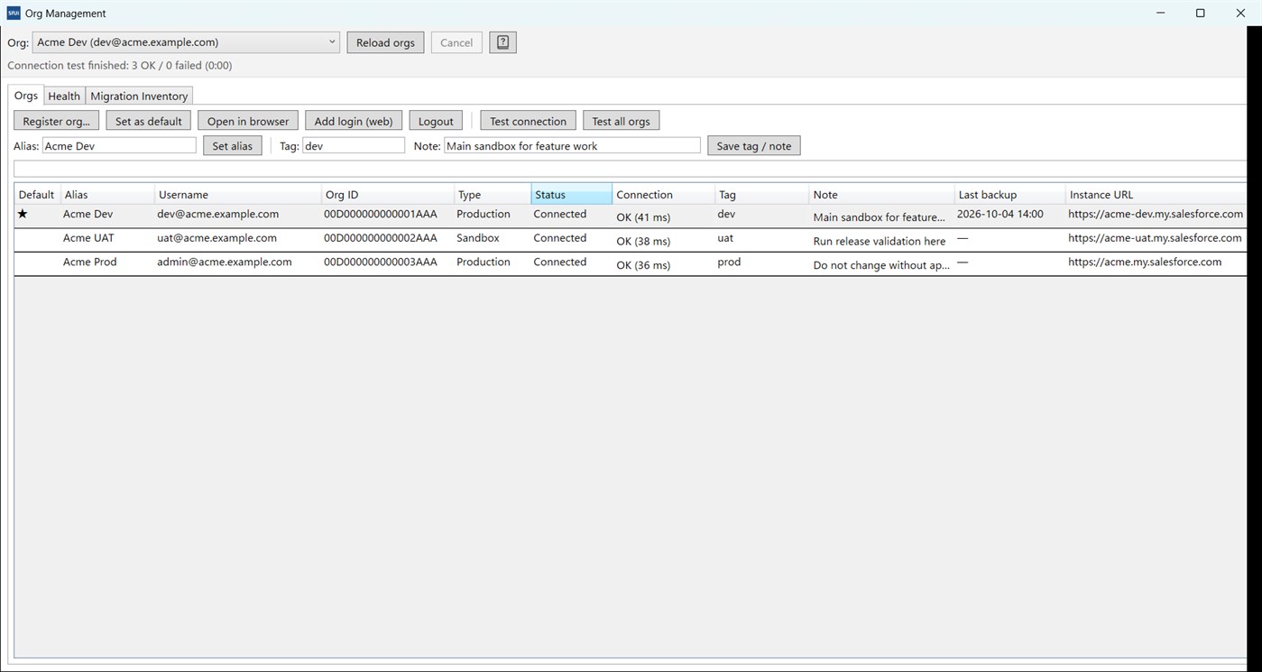The height and width of the screenshot is (672, 1262).
Task: Click the default star on the Acme Dev row
Action: tap(23, 215)
